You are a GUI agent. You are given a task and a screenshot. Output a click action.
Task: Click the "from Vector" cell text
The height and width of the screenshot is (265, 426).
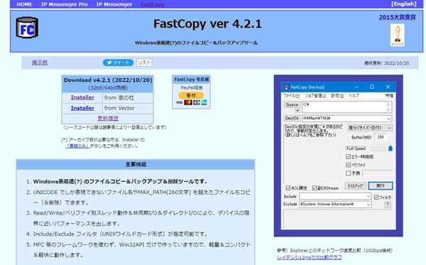(x=119, y=108)
